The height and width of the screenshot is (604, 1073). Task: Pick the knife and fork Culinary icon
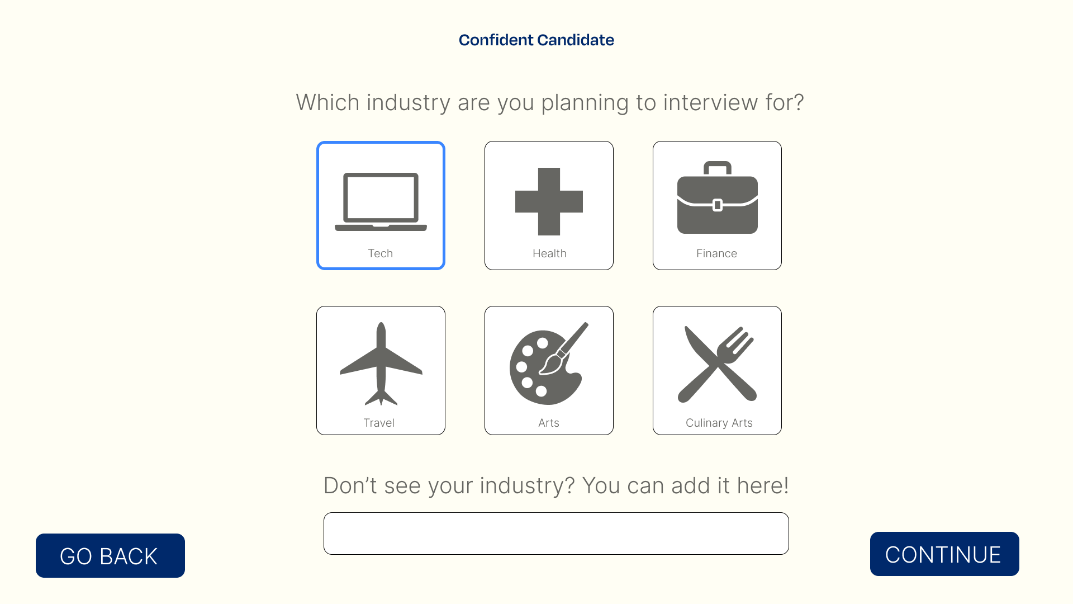pyautogui.click(x=717, y=364)
